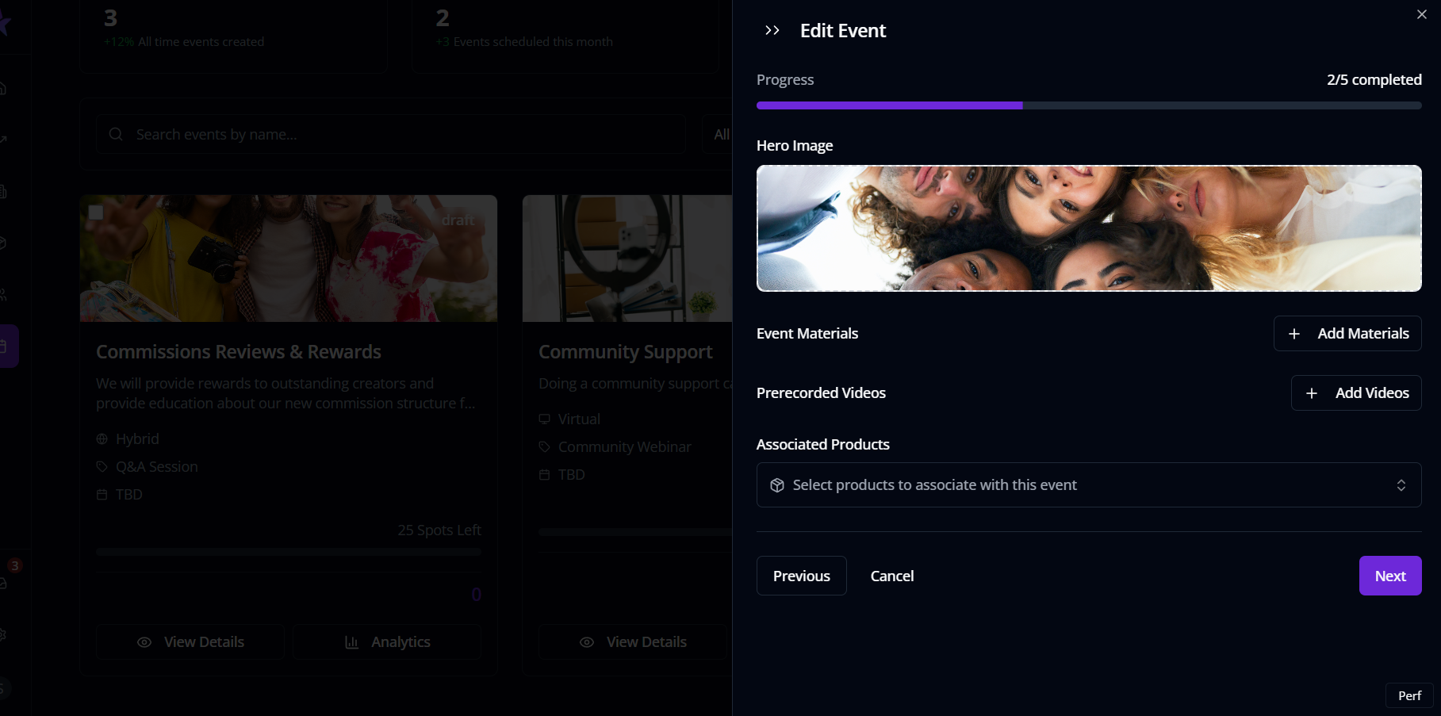Open the Commissions Reviews & Rewards thumbnail image

click(289, 258)
